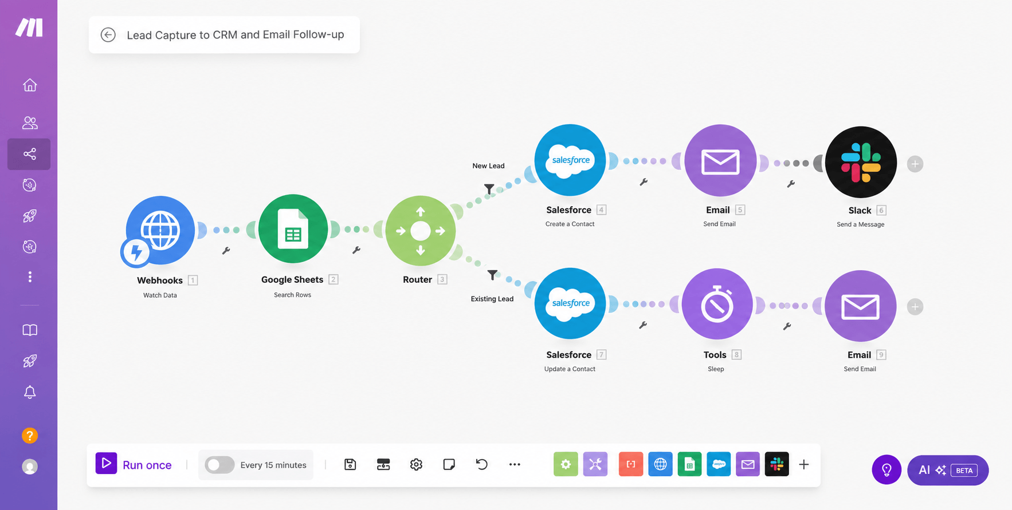Add module after Slack node
Image resolution: width=1012 pixels, height=510 pixels.
(915, 164)
